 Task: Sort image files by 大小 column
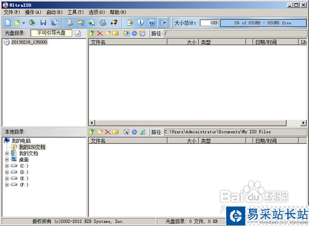click(183, 42)
